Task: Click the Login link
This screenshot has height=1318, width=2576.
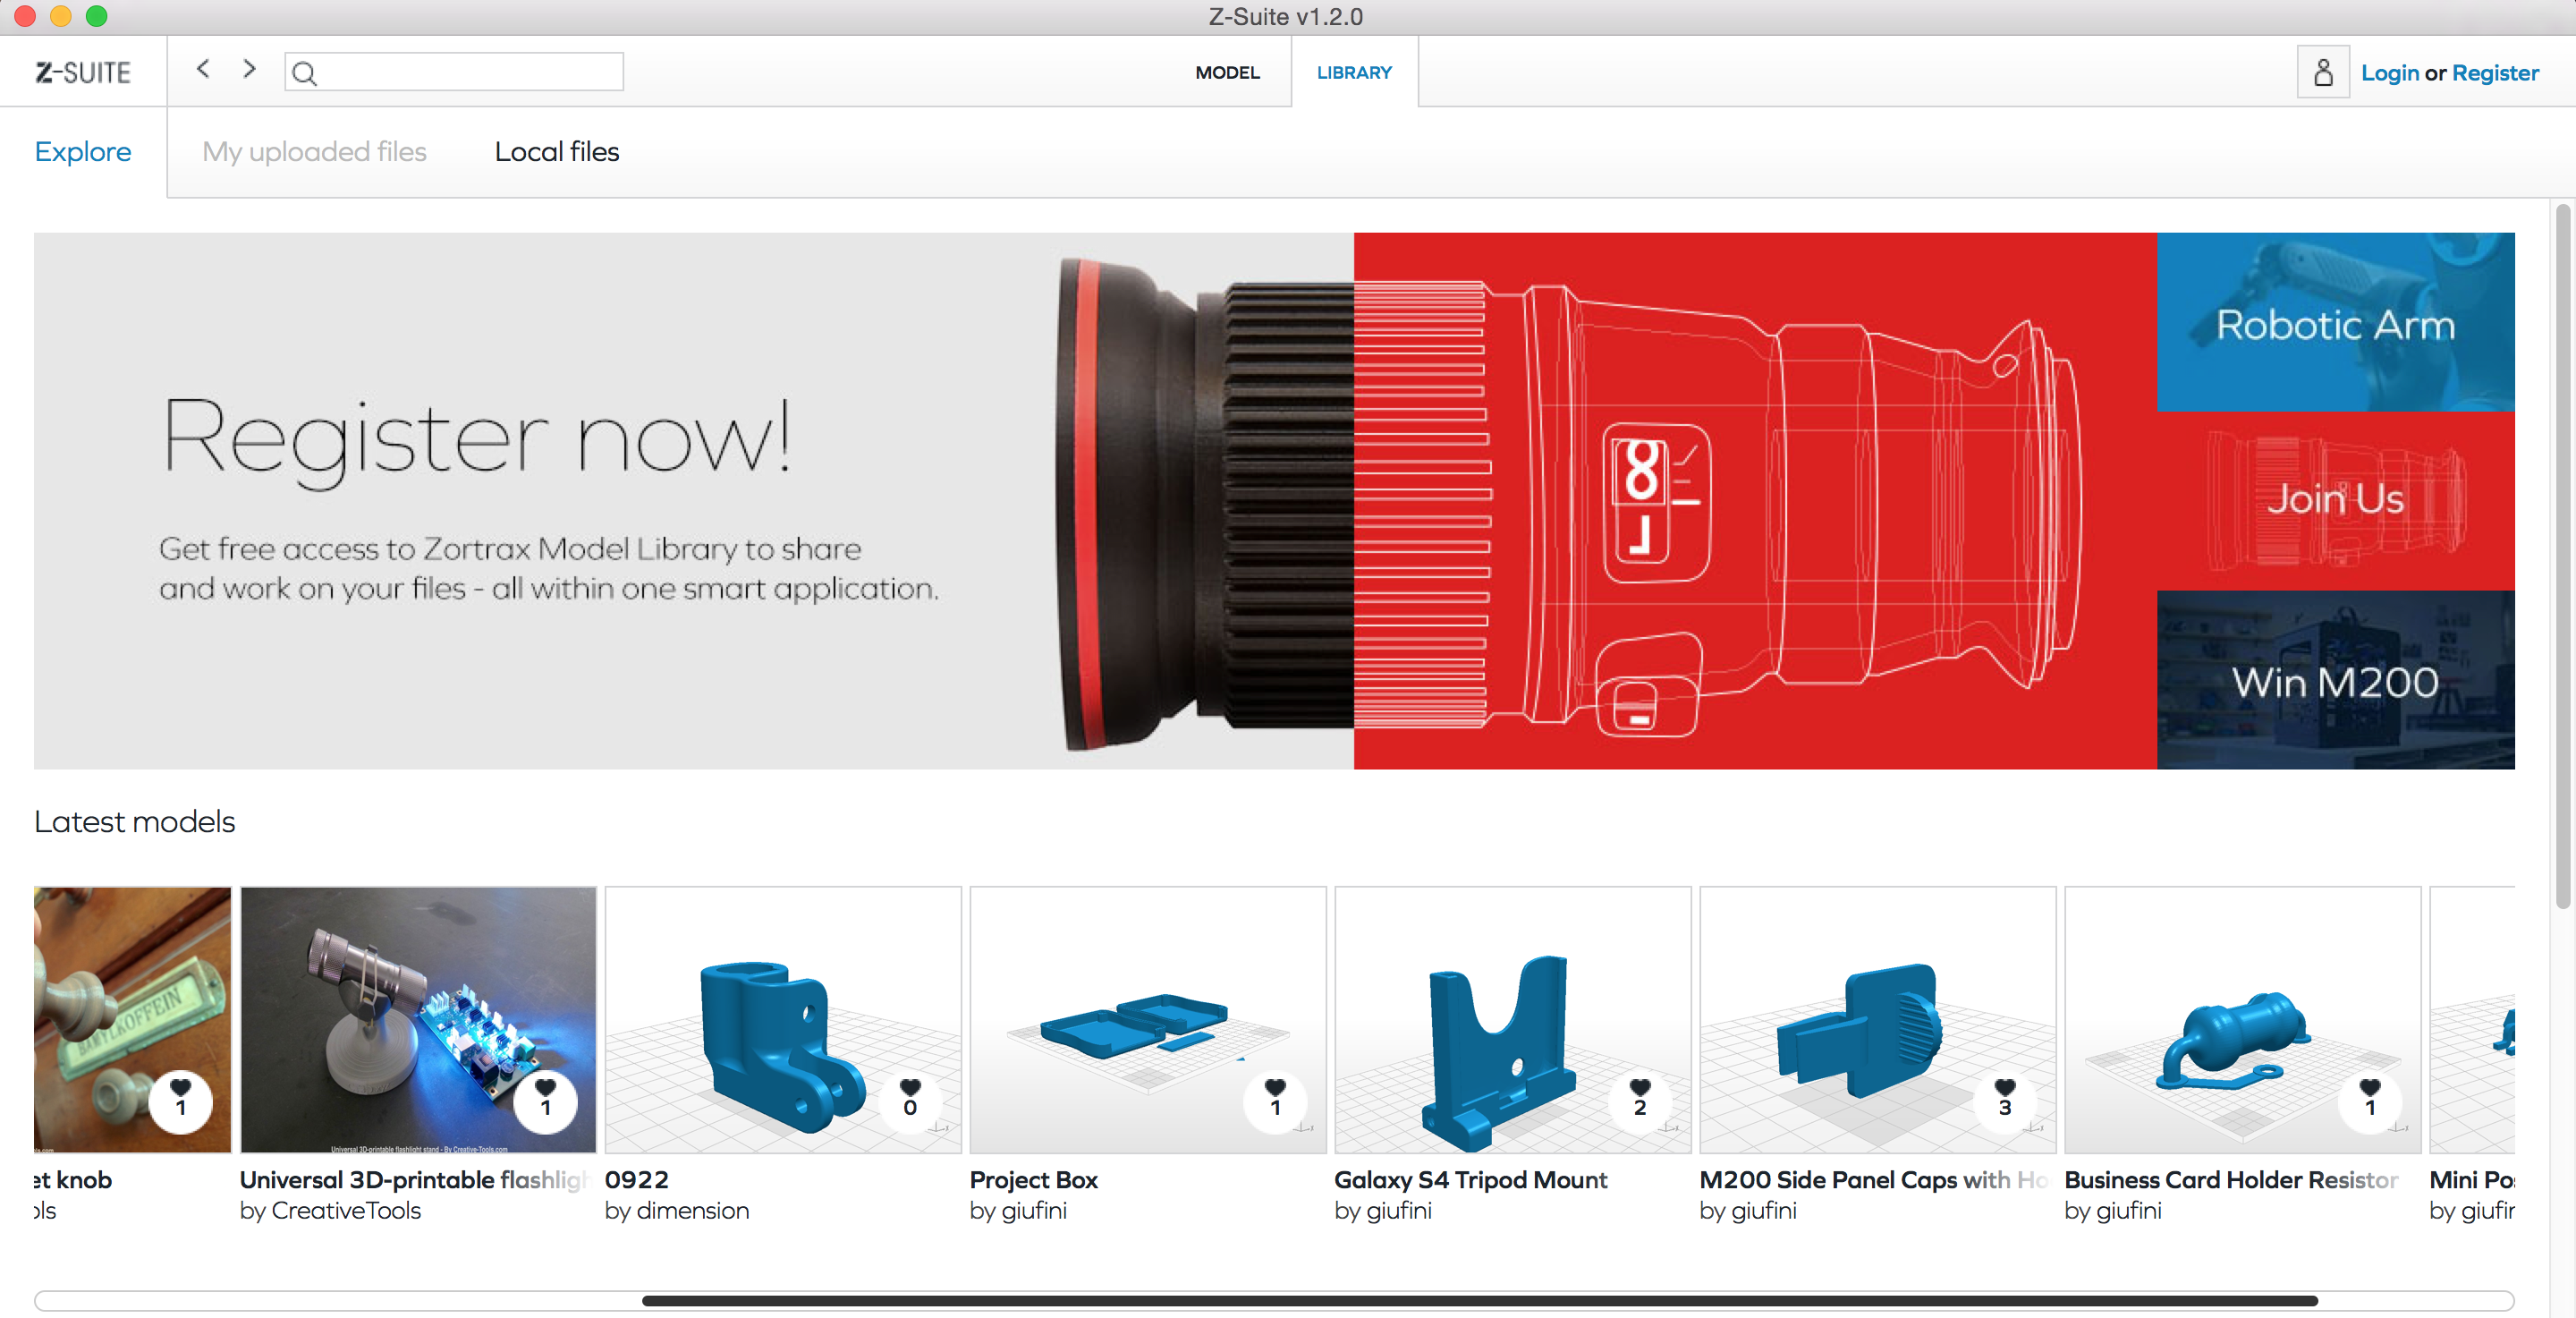Action: pos(2389,73)
